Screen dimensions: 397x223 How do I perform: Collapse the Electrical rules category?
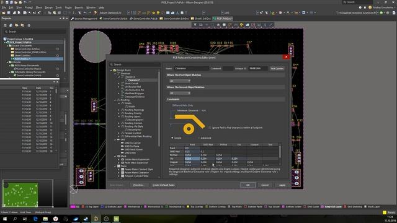tap(115, 74)
